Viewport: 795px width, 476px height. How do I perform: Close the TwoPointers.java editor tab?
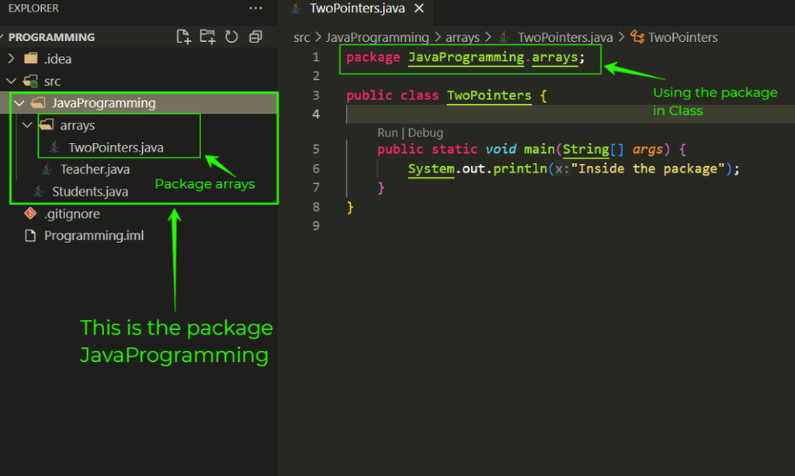click(419, 8)
